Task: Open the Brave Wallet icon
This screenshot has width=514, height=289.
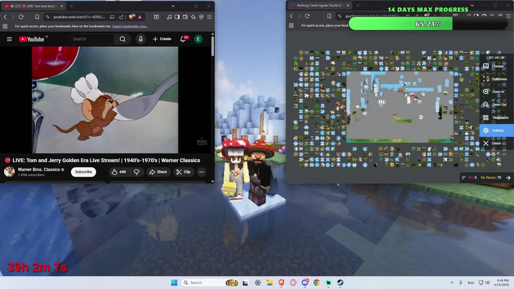Action: 185,17
